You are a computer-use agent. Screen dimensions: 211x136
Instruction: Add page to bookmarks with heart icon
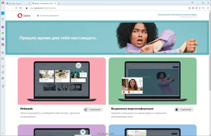(x=203, y=8)
